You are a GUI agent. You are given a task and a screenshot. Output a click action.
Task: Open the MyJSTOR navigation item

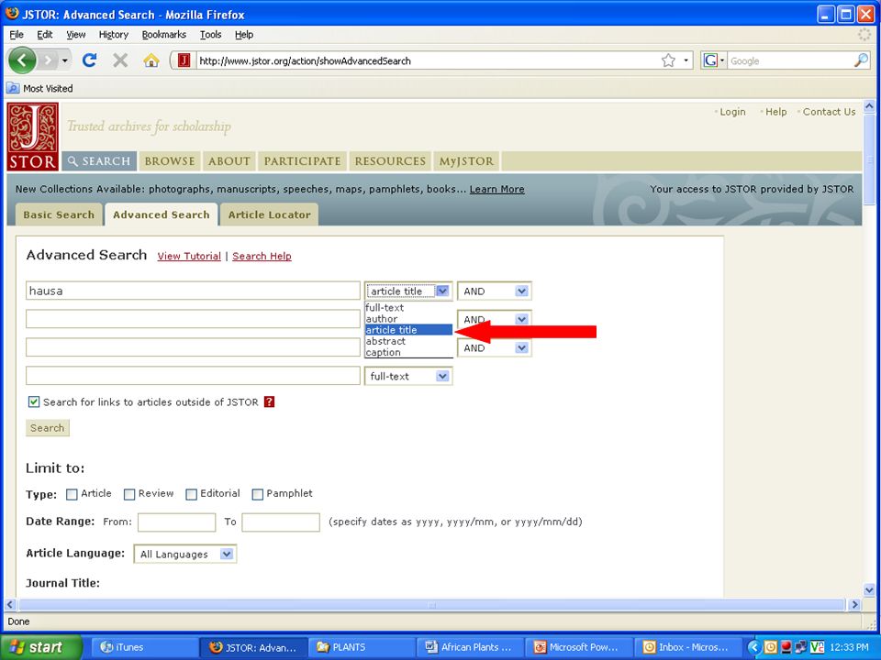(x=466, y=161)
